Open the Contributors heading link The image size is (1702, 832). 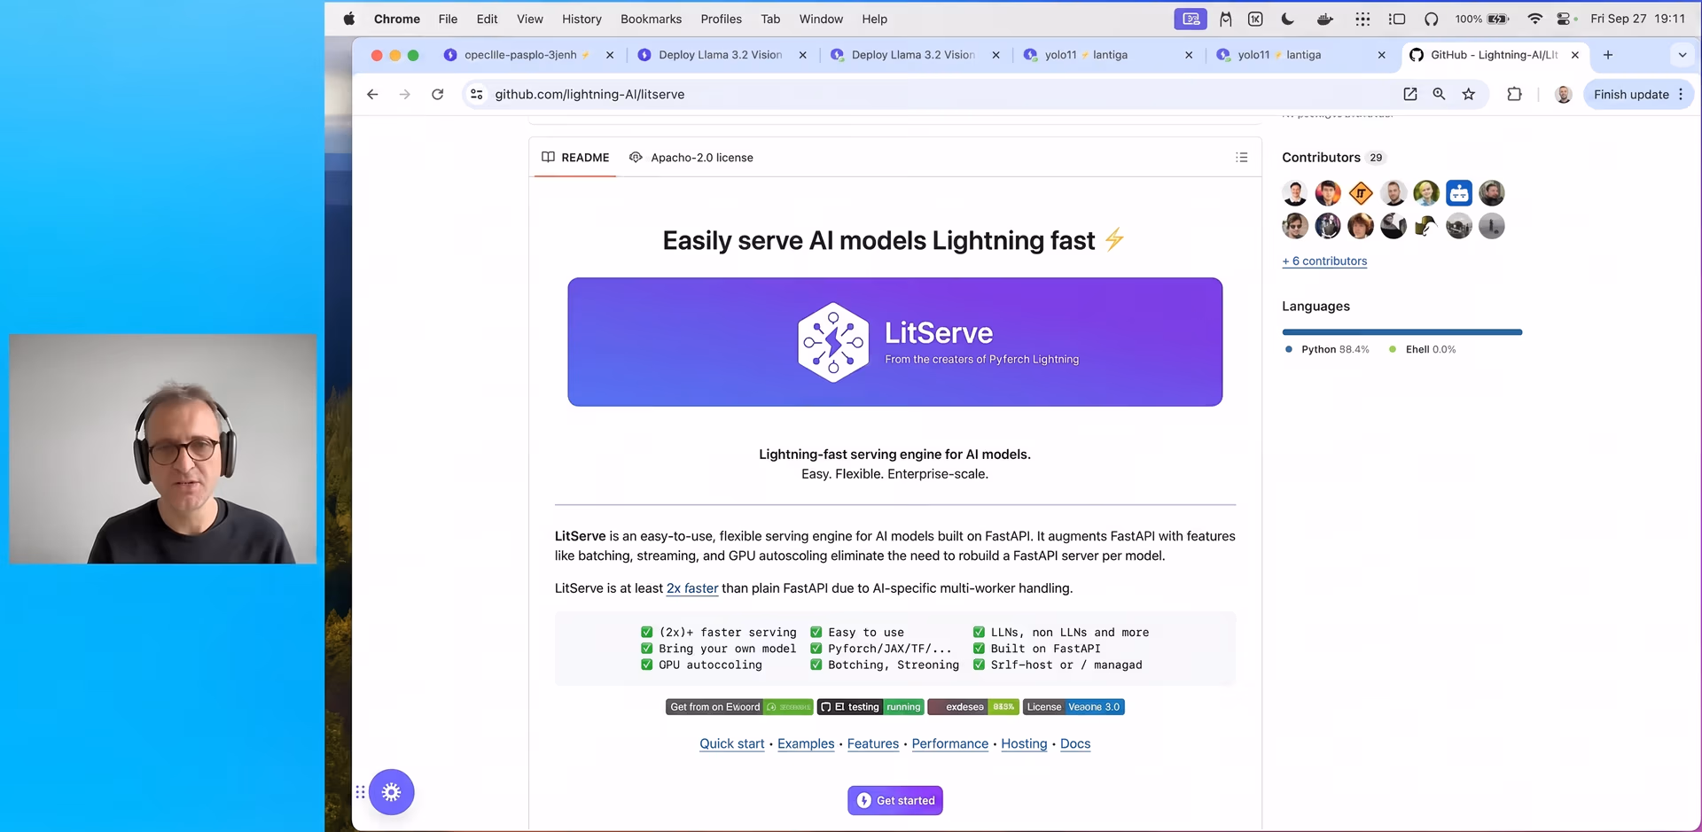coord(1321,158)
